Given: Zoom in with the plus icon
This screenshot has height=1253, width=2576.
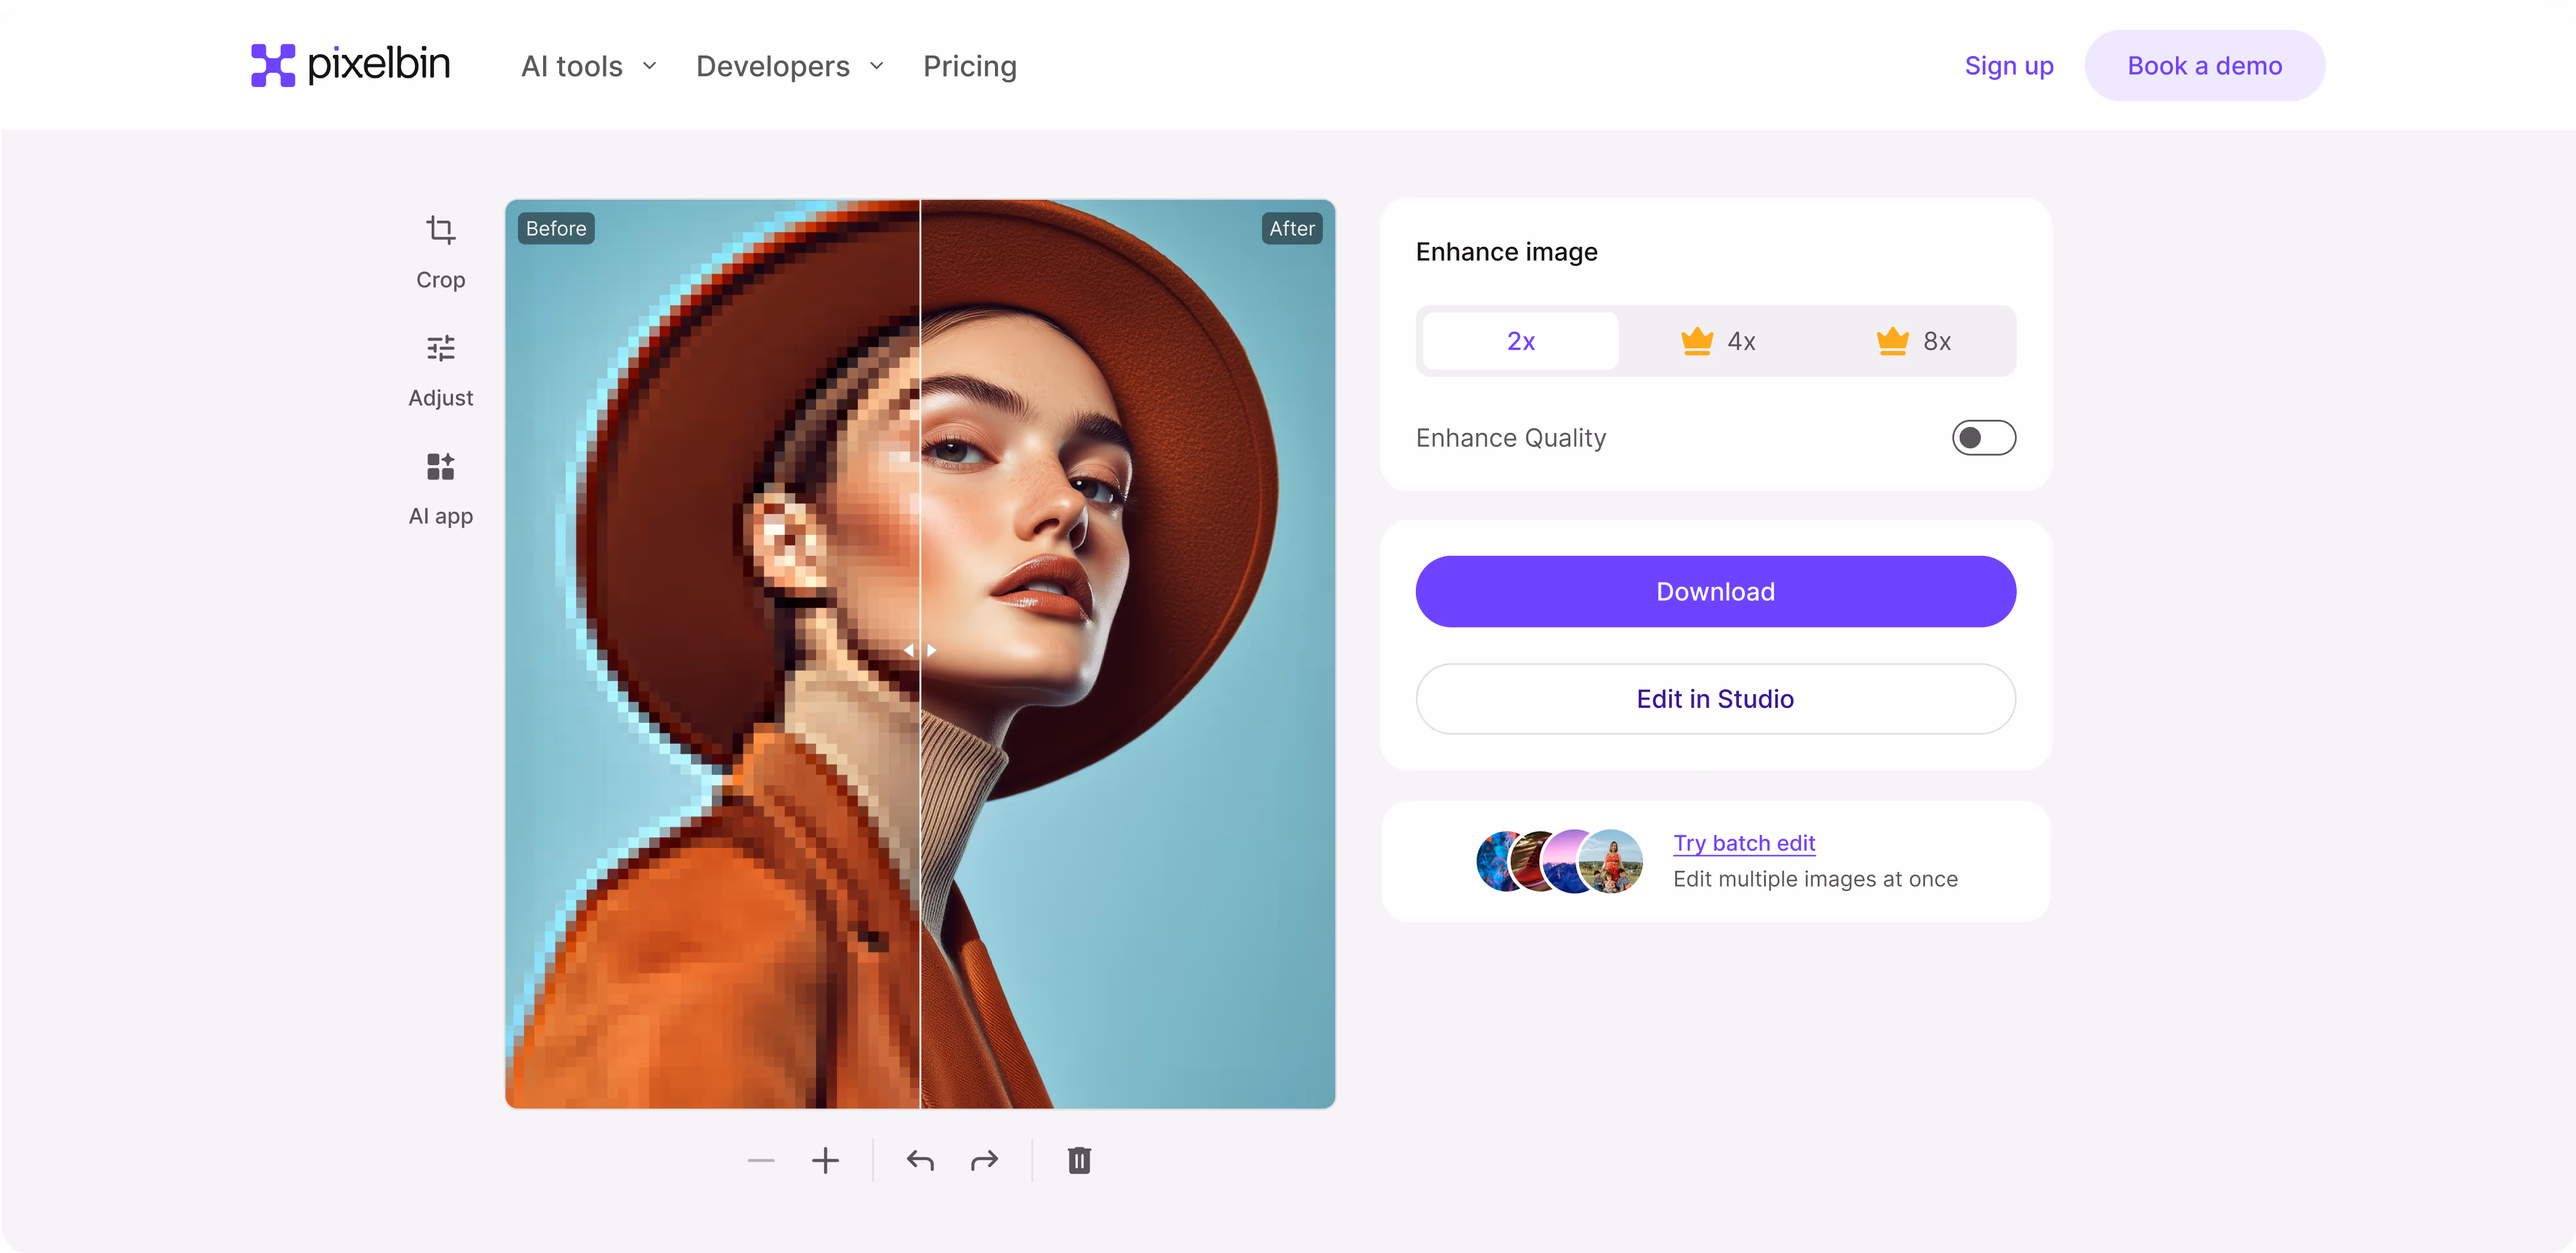Looking at the screenshot, I should (825, 1160).
